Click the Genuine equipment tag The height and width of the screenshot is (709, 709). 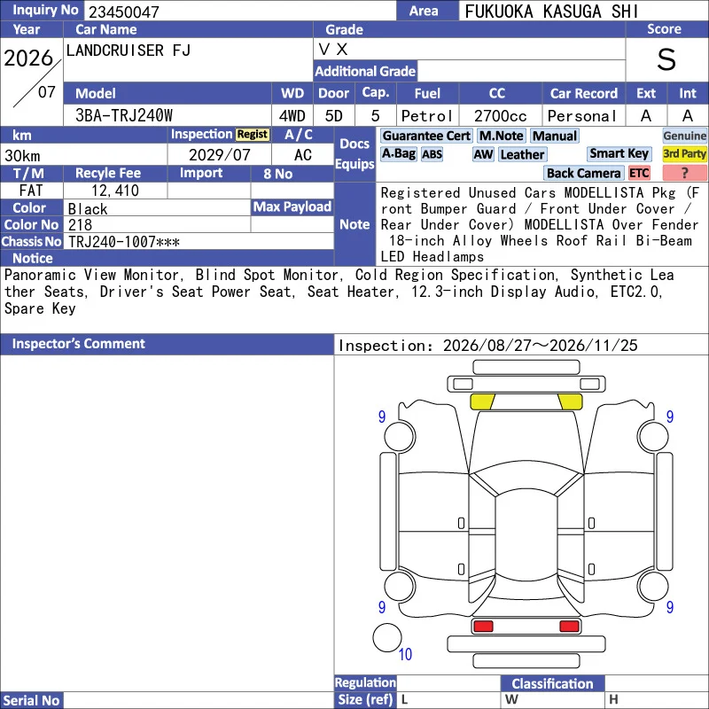click(684, 136)
